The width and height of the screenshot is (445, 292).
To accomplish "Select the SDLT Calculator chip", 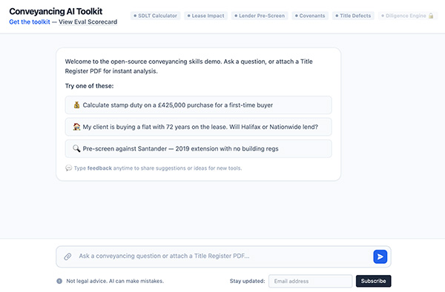I will 155,16.
